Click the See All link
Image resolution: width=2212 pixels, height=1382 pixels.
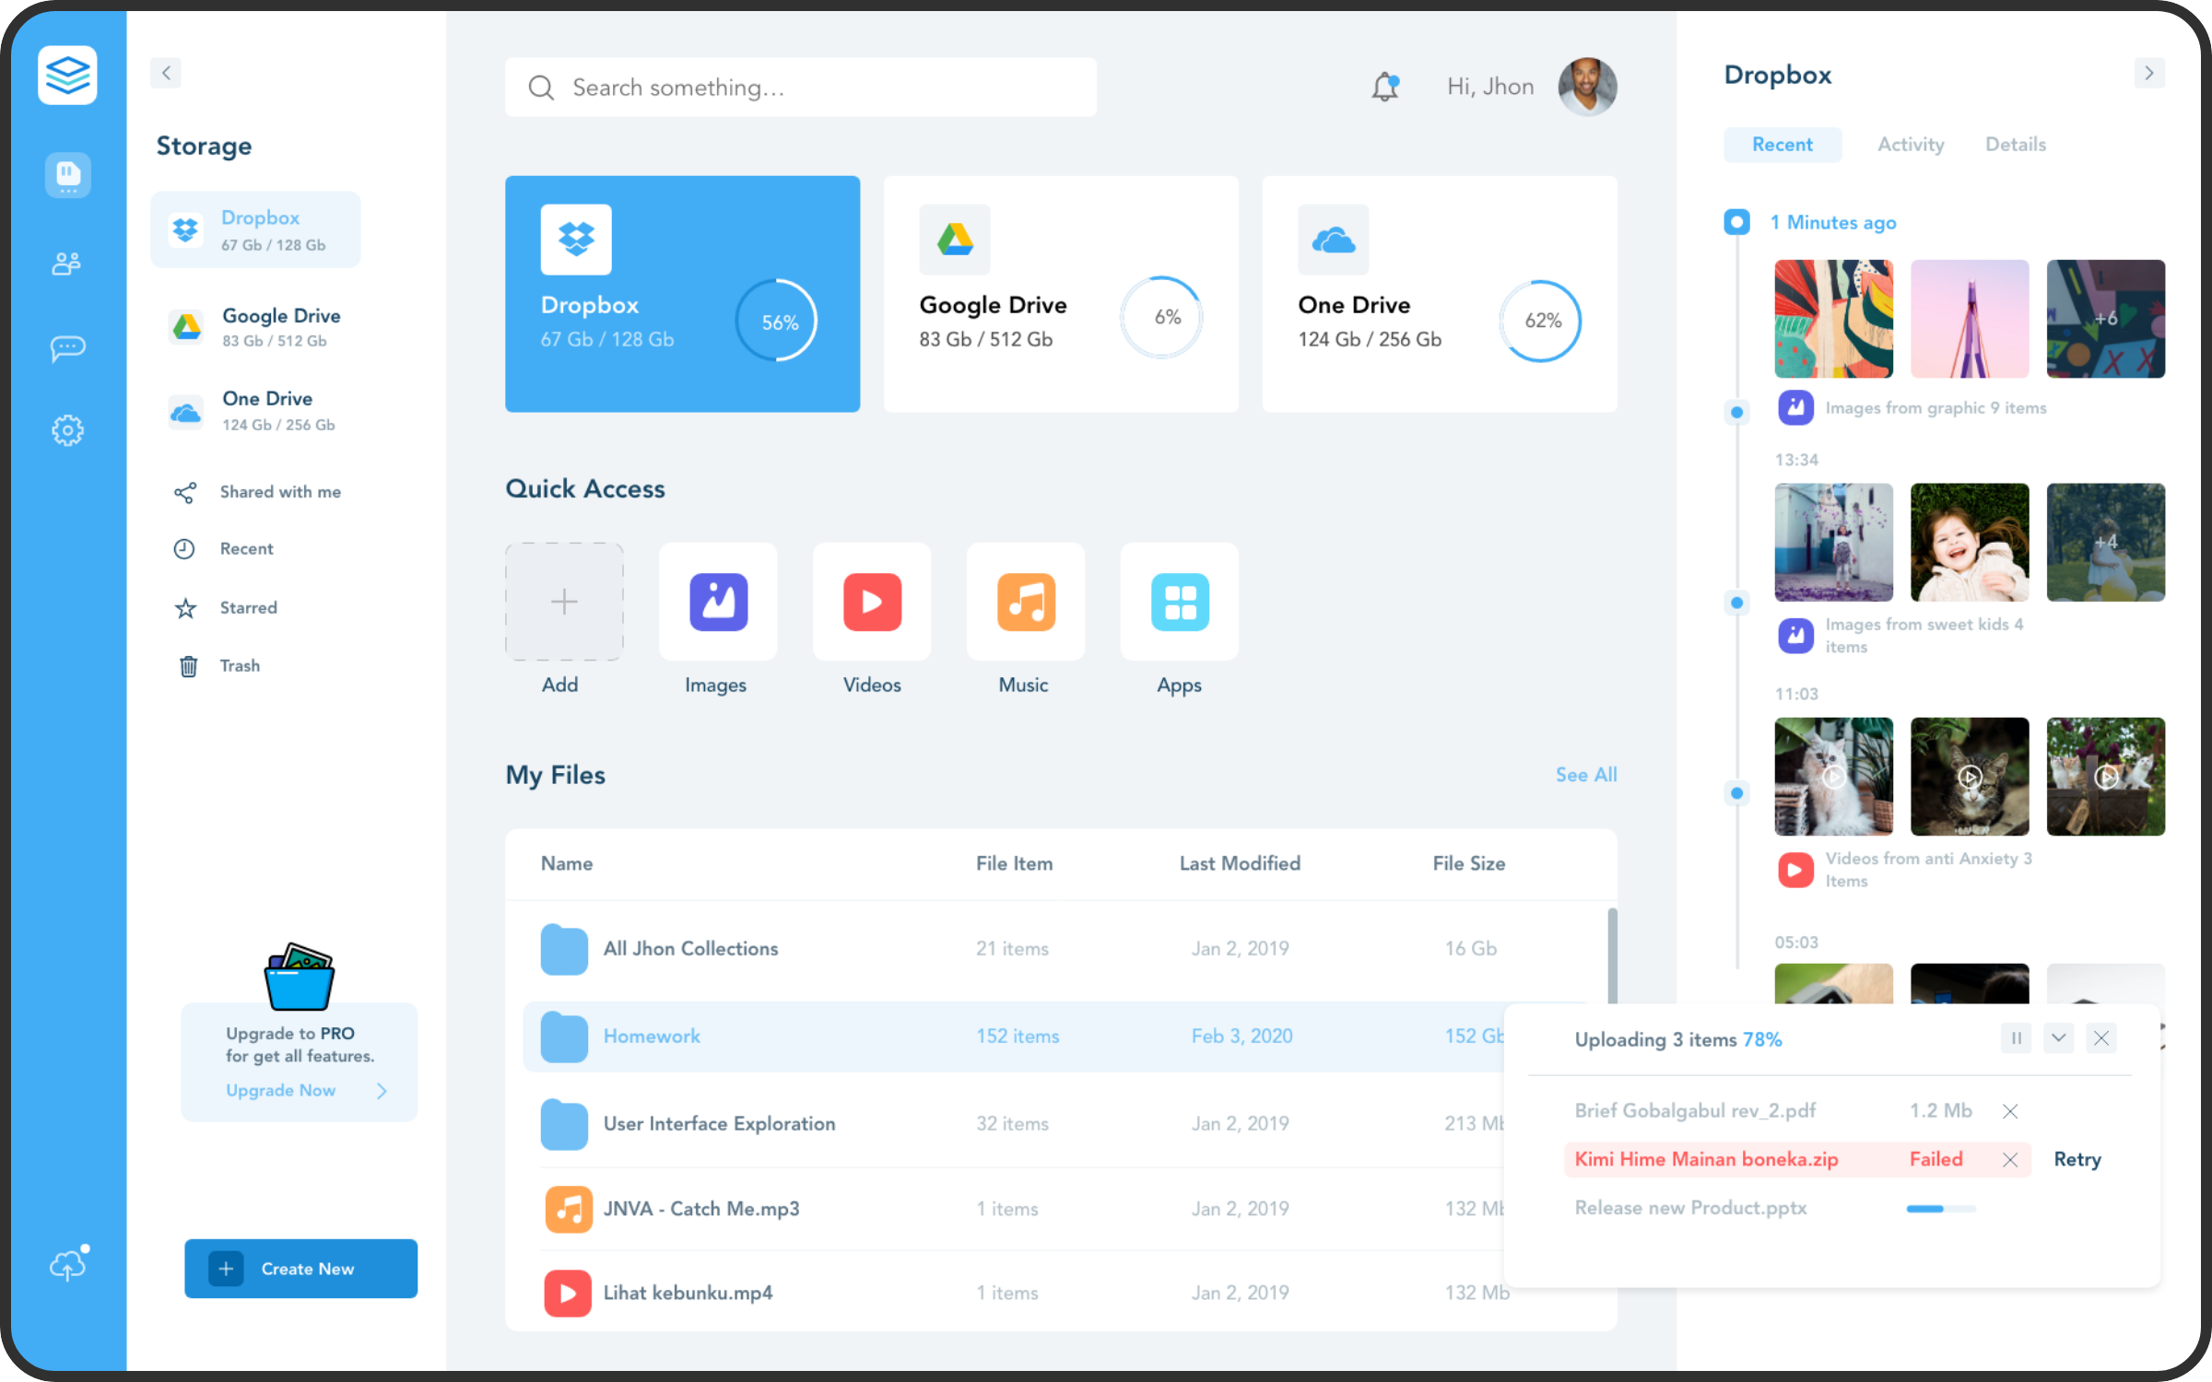tap(1585, 775)
